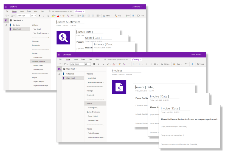The height and width of the screenshot is (154, 225).
Task: Open the font size 20 box in the front window
Action: [x=88, y=64]
